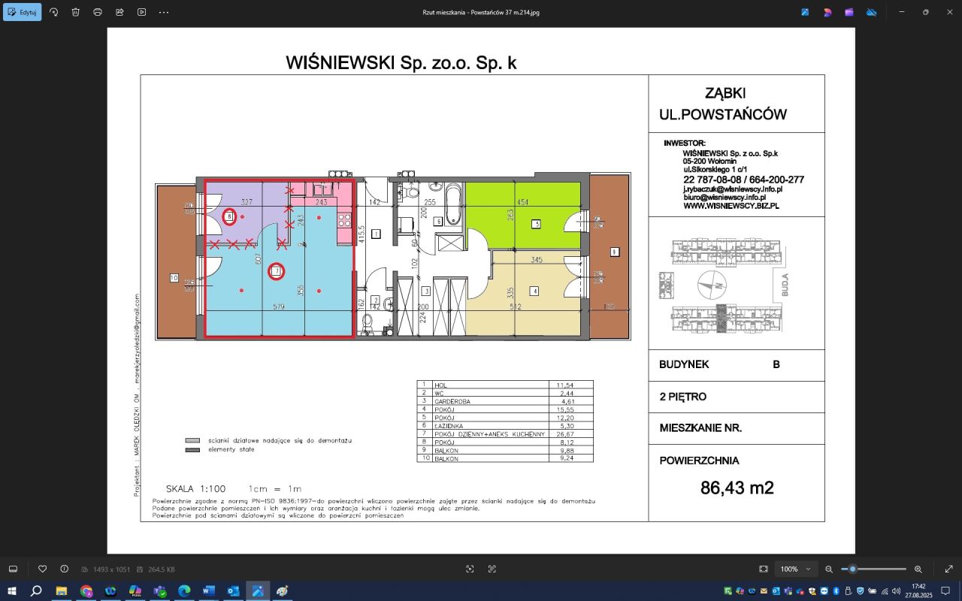Start slideshow with the play icon
The height and width of the screenshot is (601, 962).
click(142, 12)
